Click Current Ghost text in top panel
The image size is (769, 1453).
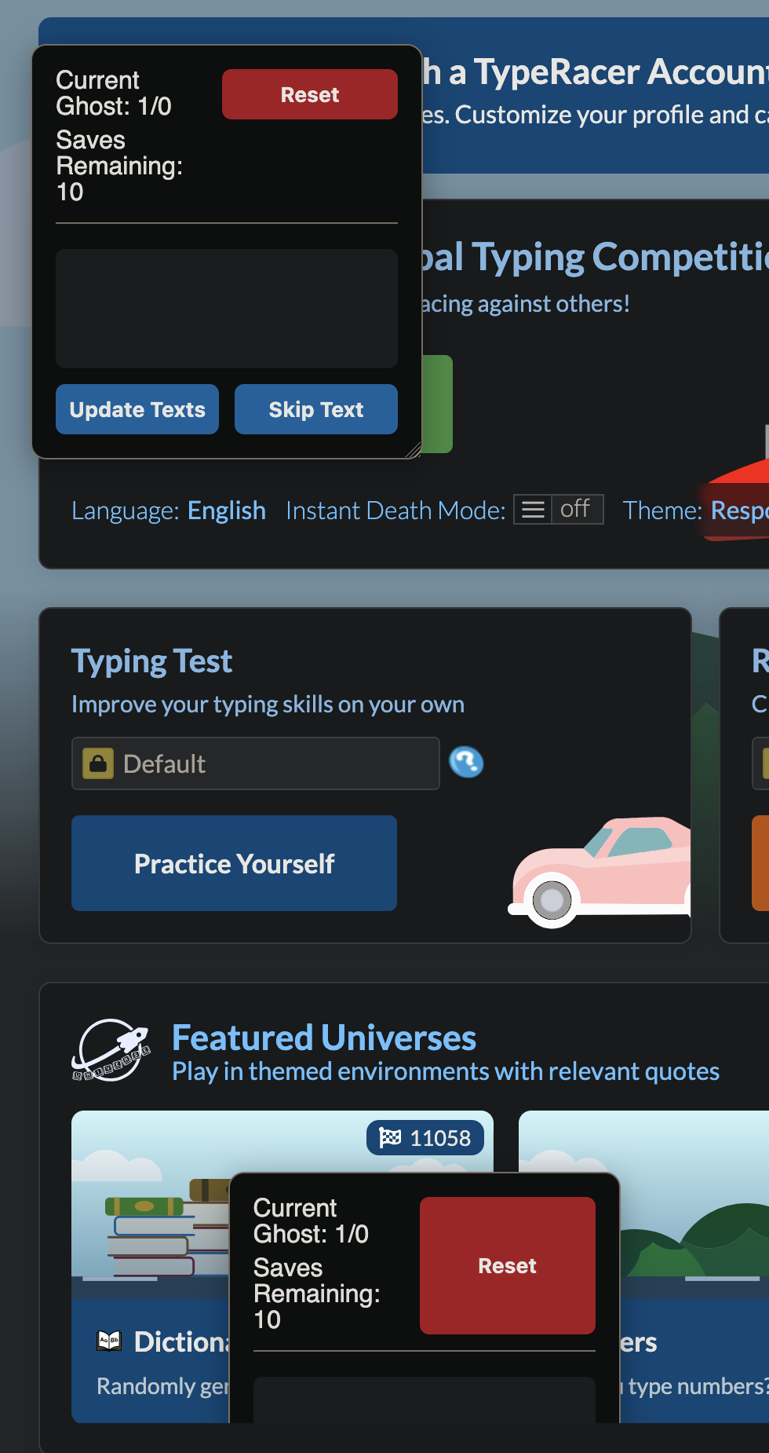click(114, 93)
